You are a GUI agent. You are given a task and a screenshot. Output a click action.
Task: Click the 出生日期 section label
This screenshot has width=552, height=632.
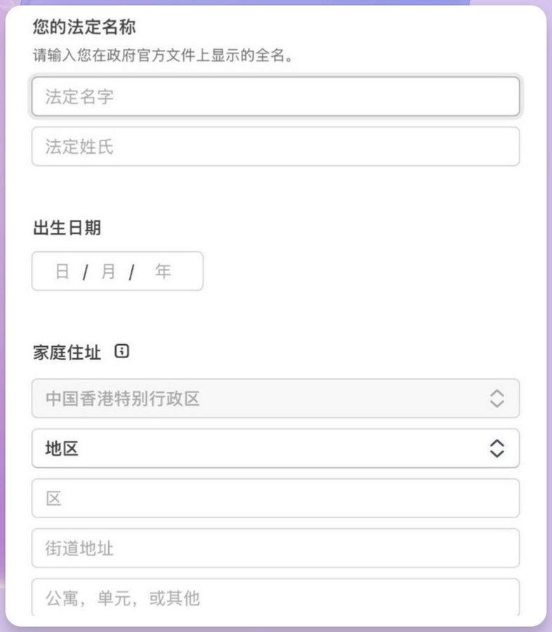coord(67,228)
